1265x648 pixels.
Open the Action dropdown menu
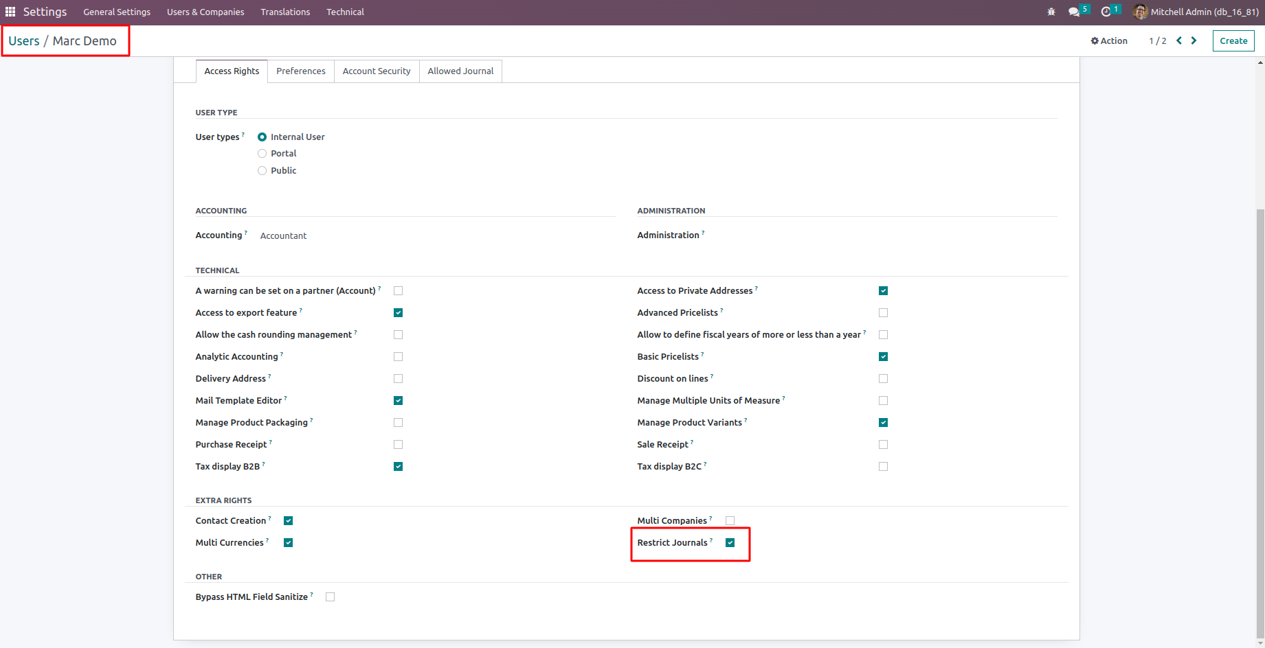tap(1109, 40)
